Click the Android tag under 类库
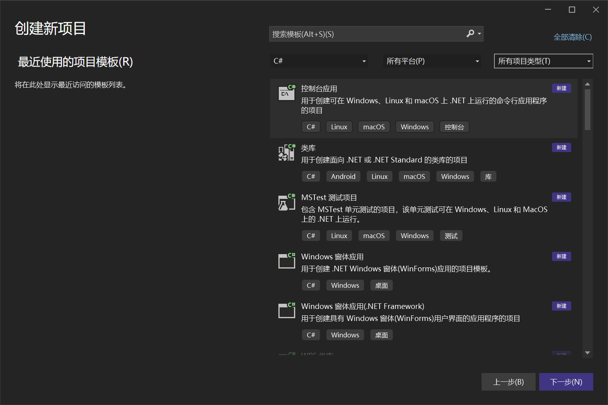Screen dimensions: 608x405 coord(343,176)
